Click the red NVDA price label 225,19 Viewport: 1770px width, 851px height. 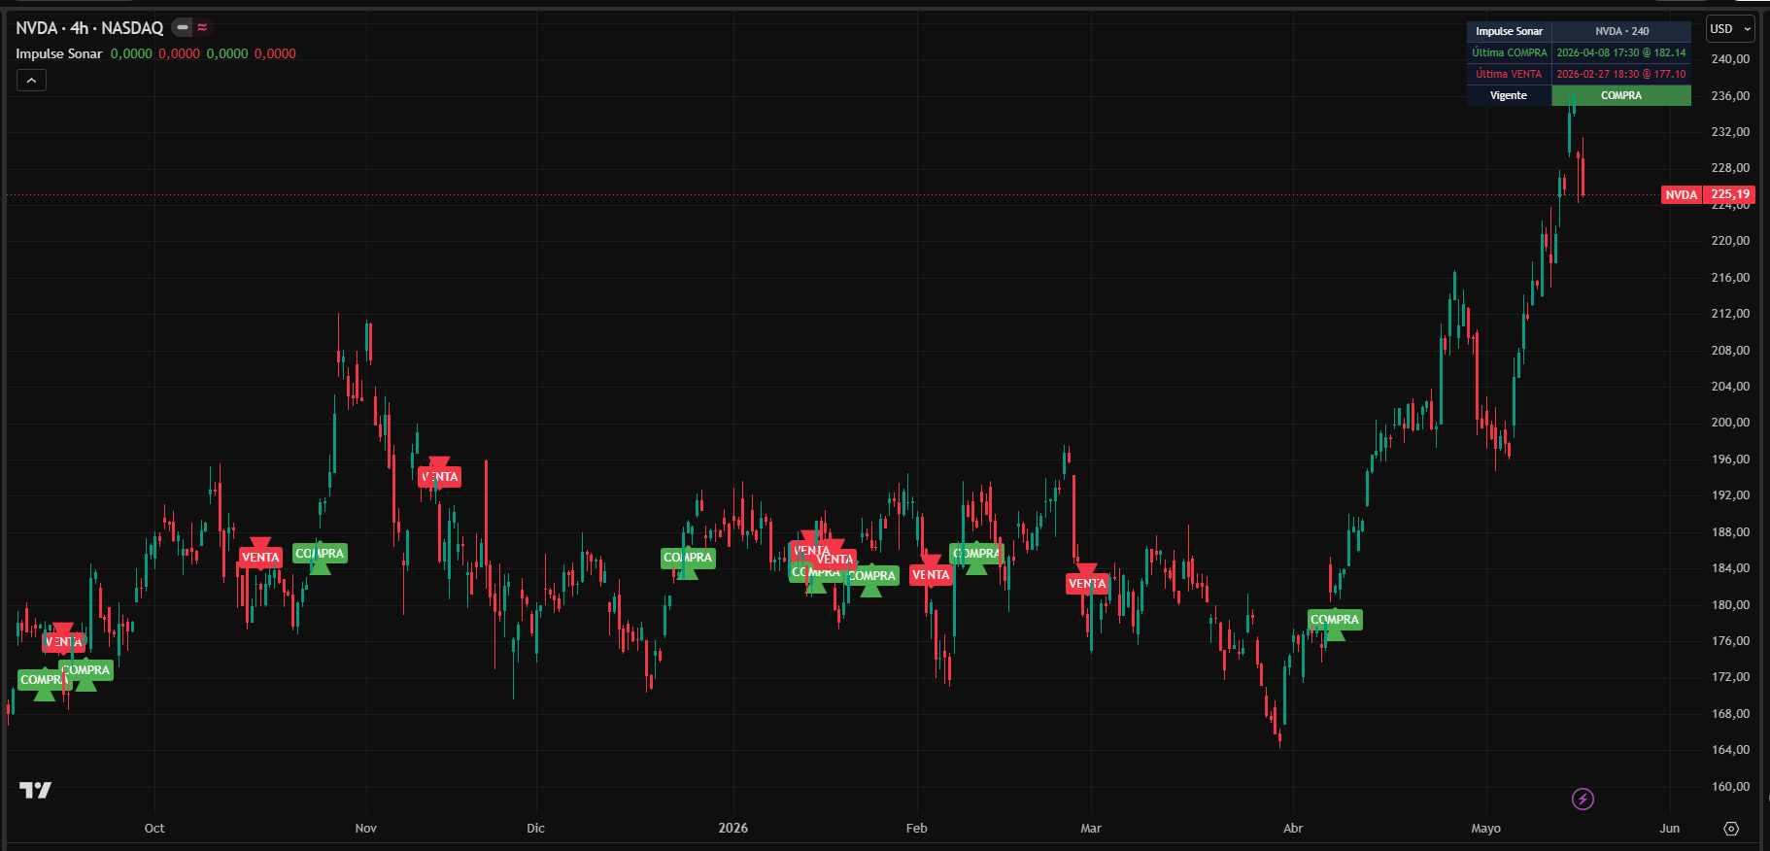click(1708, 194)
